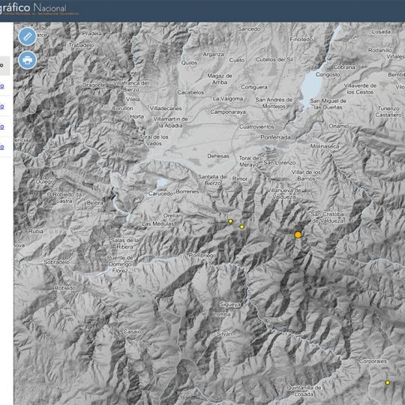Click the Oulego map label
The image size is (405, 405).
(45, 181)
